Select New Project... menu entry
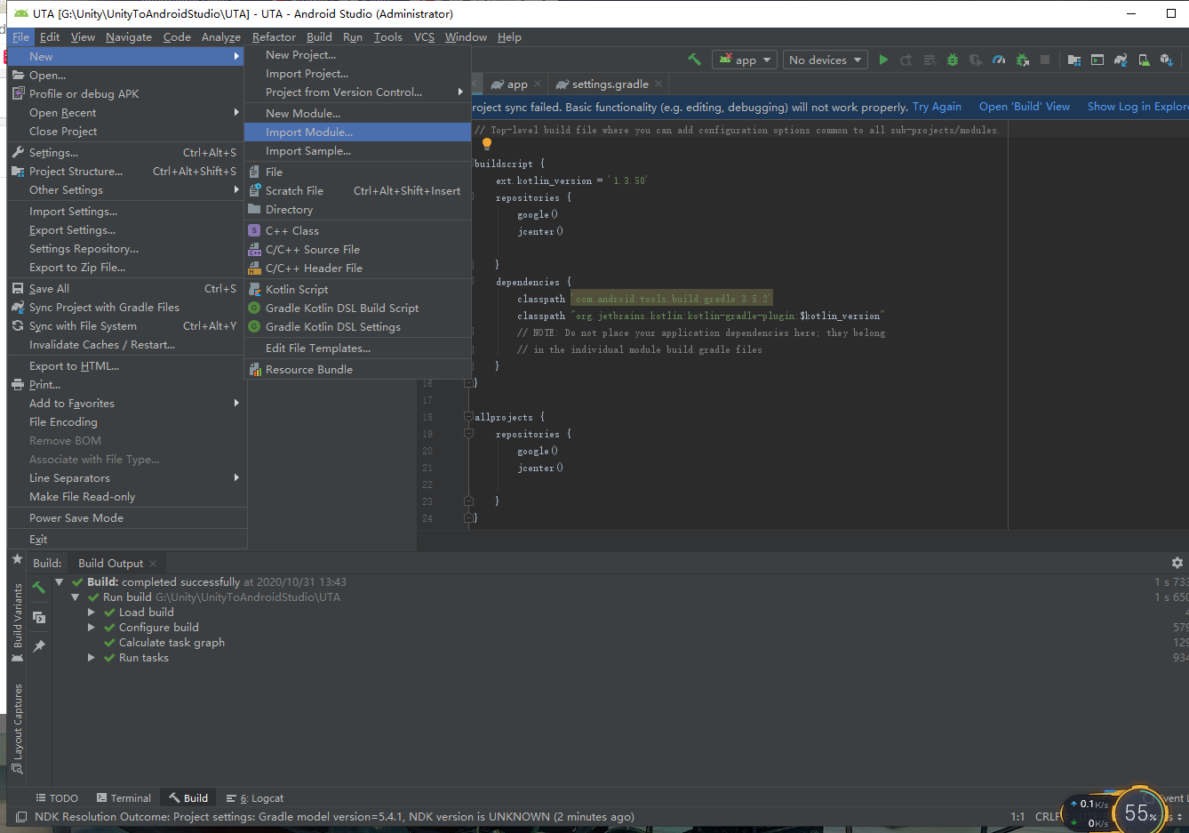Image resolution: width=1189 pixels, height=833 pixels. 357,55
